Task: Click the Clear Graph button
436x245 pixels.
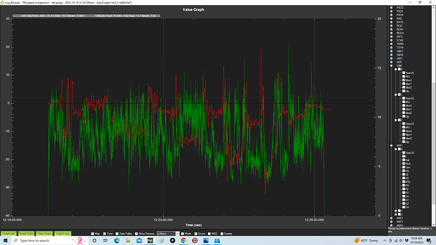Action: [44, 234]
